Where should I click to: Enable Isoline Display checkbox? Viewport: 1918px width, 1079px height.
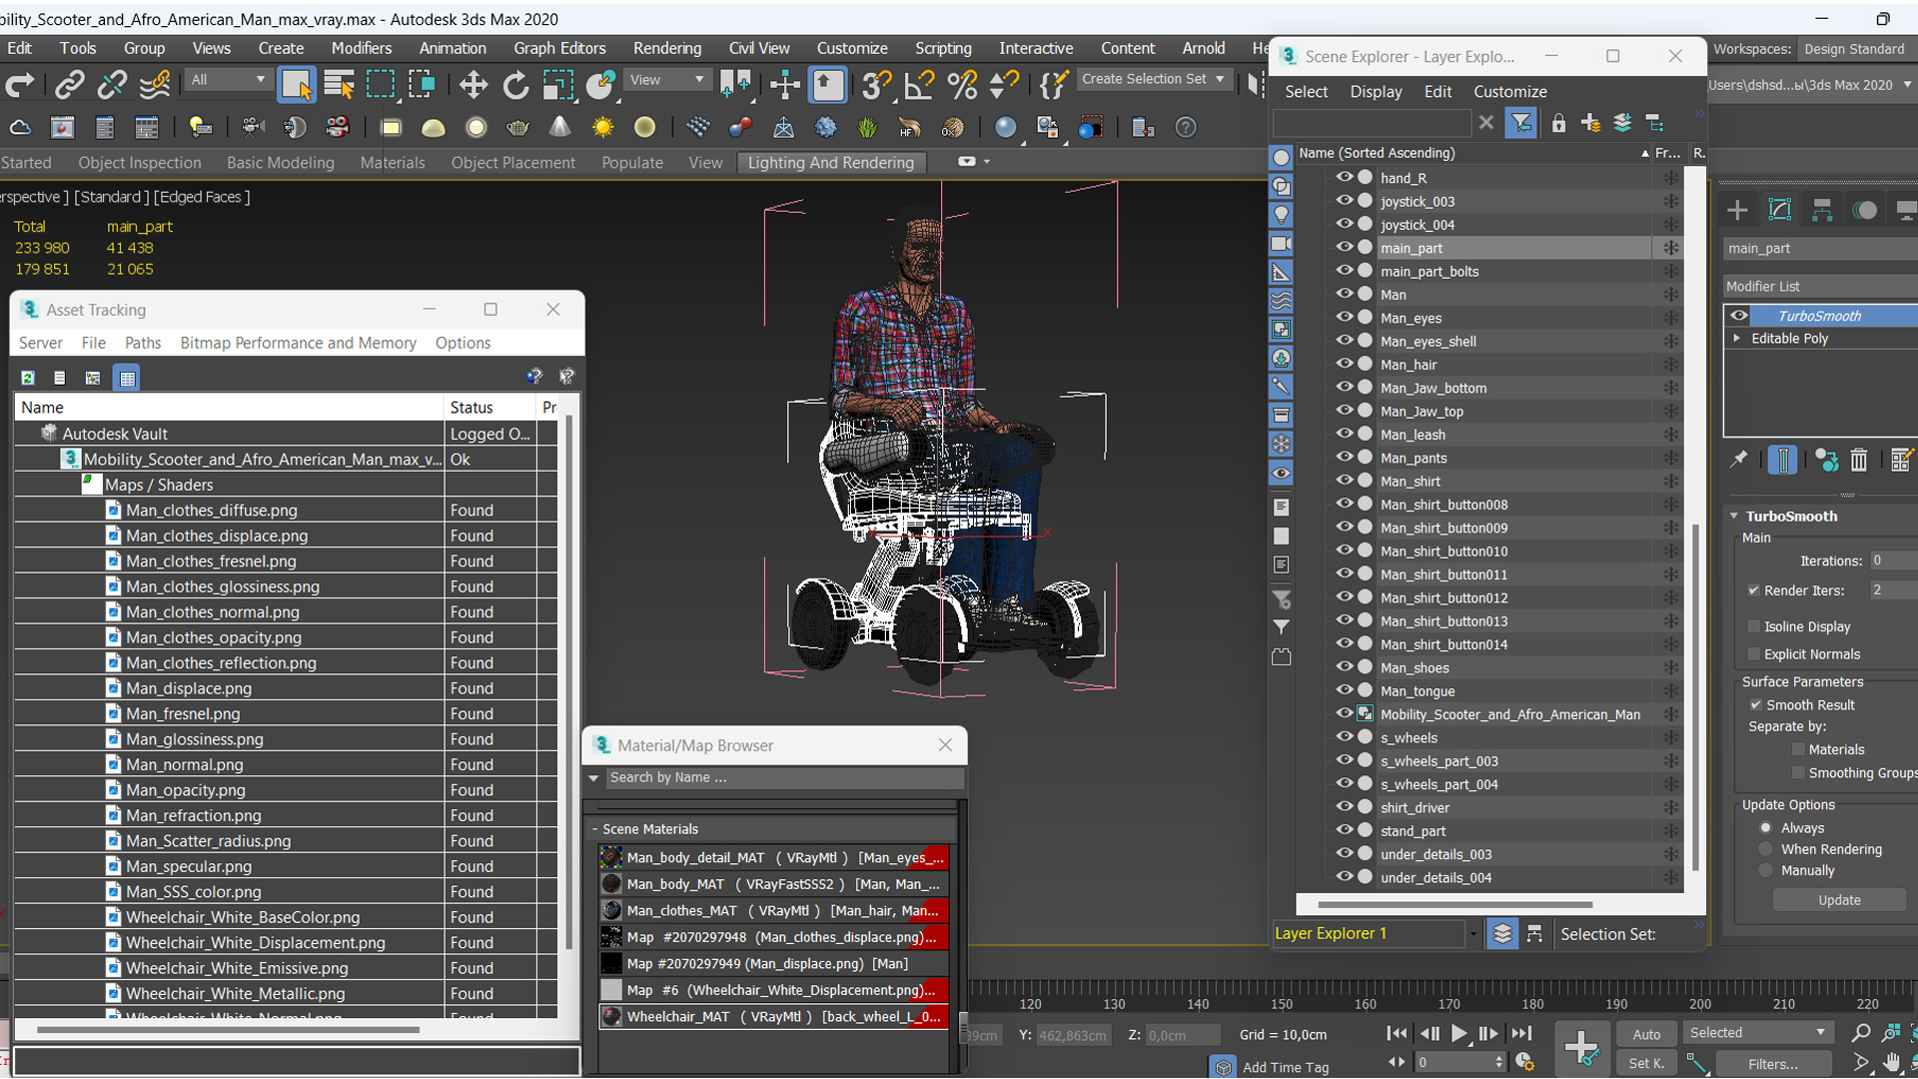pyautogui.click(x=1753, y=626)
